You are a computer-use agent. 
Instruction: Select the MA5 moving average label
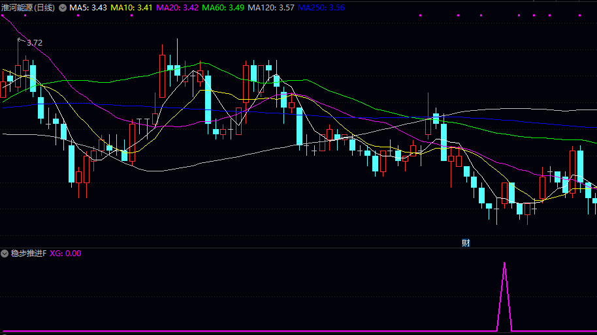pos(89,8)
